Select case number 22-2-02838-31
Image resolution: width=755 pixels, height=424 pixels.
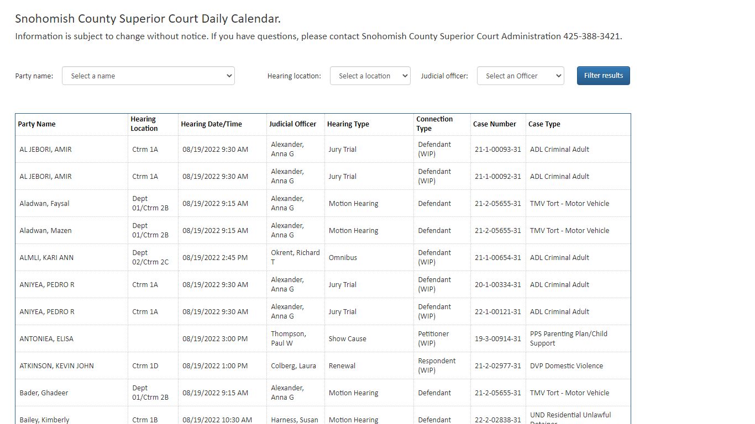(498, 420)
